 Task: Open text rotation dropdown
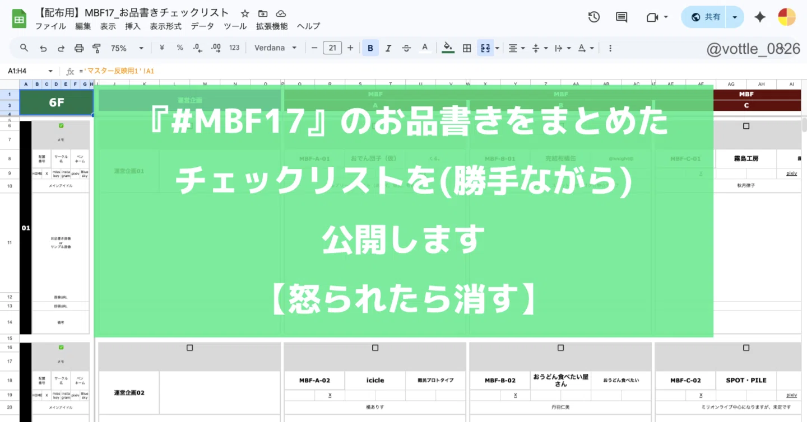[x=586, y=48]
